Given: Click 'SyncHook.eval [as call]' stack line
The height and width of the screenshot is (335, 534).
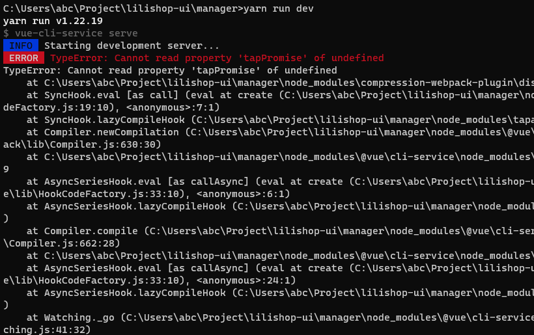Looking at the screenshot, I should tap(111, 95).
